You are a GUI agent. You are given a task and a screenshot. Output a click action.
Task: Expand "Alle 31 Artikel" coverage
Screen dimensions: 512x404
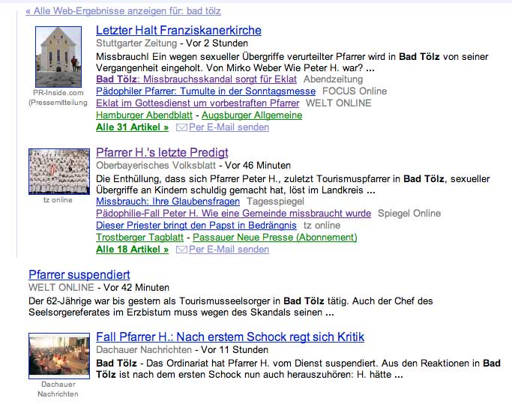(x=132, y=127)
